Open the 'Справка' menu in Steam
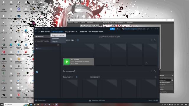Viewport: 189px width, 106px height. [57, 29]
